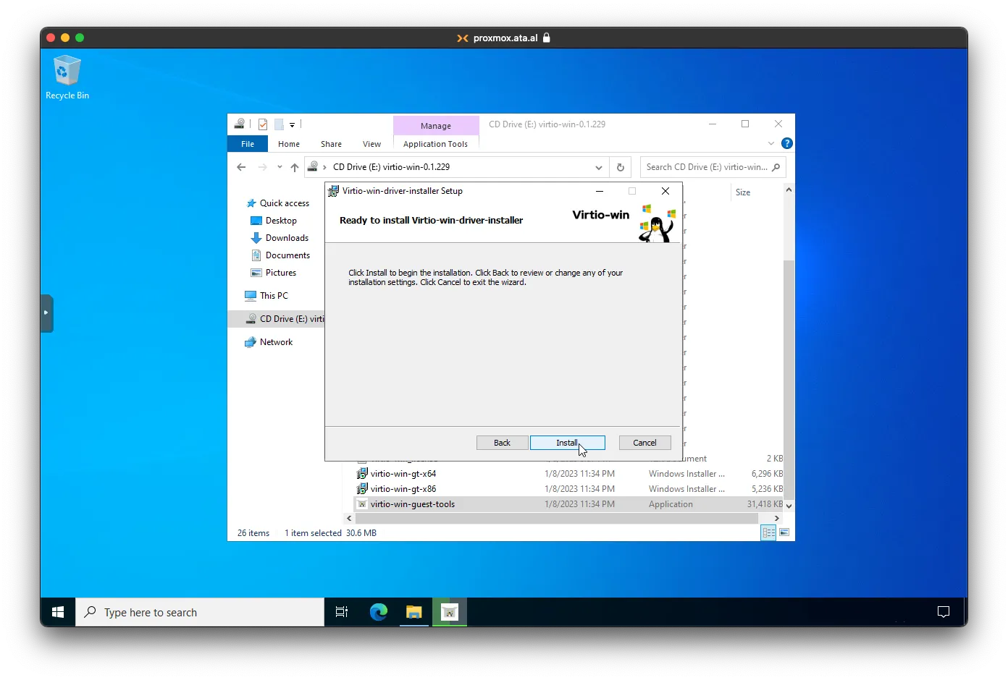
Task: Click the address bar path CD Drive (E:)
Action: tap(391, 167)
